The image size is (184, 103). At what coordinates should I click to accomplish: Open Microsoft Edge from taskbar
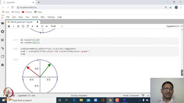point(74,100)
